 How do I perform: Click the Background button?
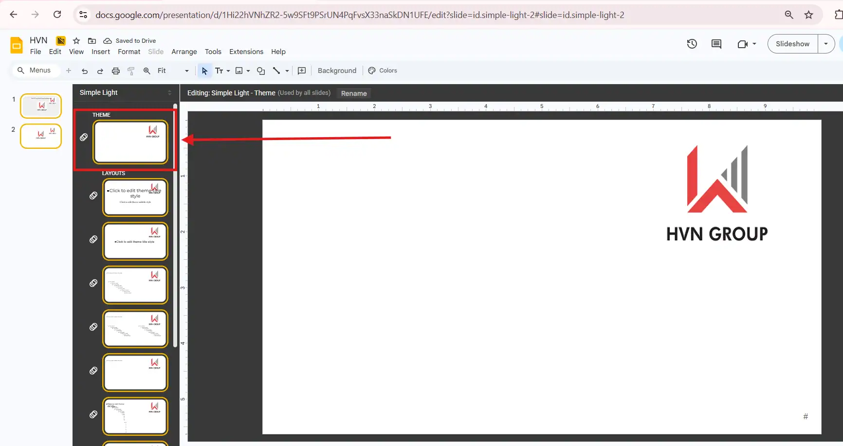click(337, 71)
